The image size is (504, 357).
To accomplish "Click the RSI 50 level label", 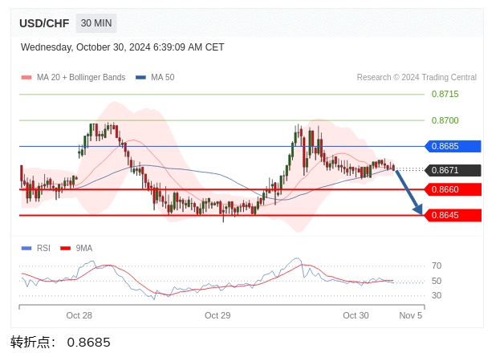I will (437, 281).
